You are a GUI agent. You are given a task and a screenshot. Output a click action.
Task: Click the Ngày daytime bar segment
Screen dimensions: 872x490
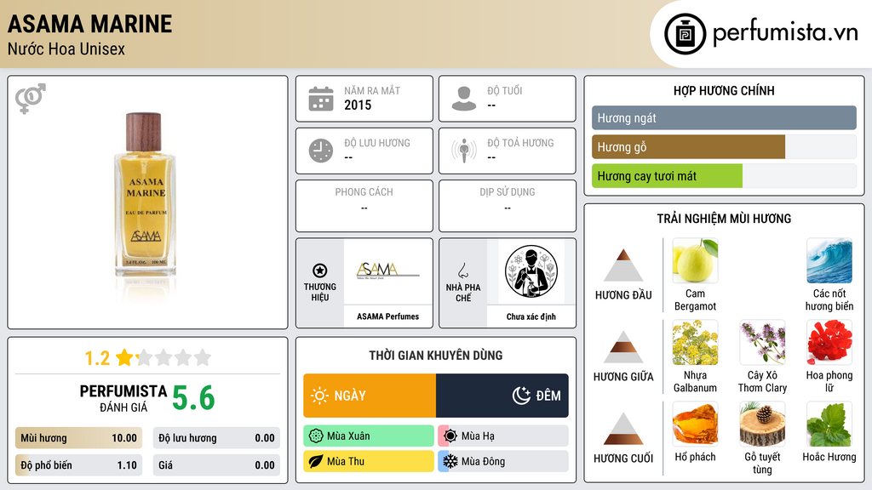[x=370, y=396]
